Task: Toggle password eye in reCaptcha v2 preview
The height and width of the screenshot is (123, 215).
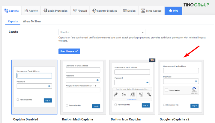Action: point(196,81)
